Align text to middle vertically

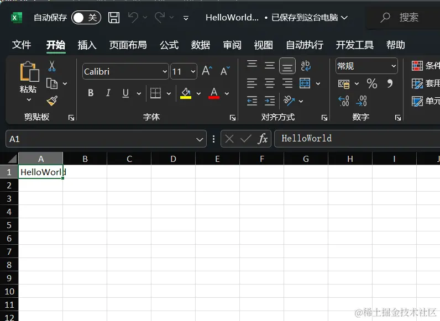[270, 65]
